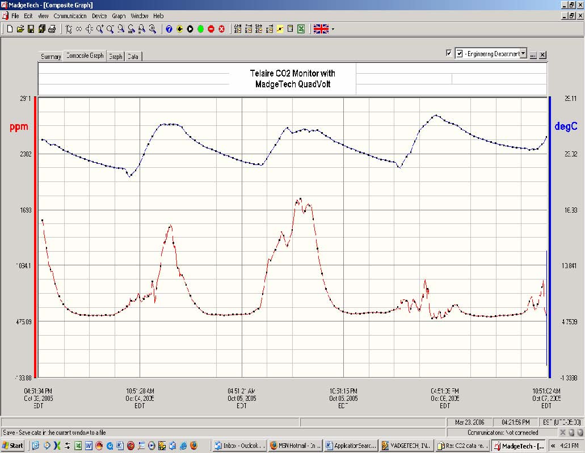The width and height of the screenshot is (585, 453).
Task: Click the yellow download data icon
Action: 179,29
